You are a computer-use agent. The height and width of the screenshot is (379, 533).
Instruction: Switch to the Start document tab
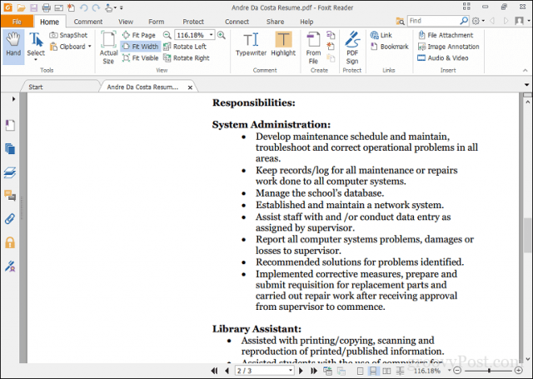coord(35,87)
